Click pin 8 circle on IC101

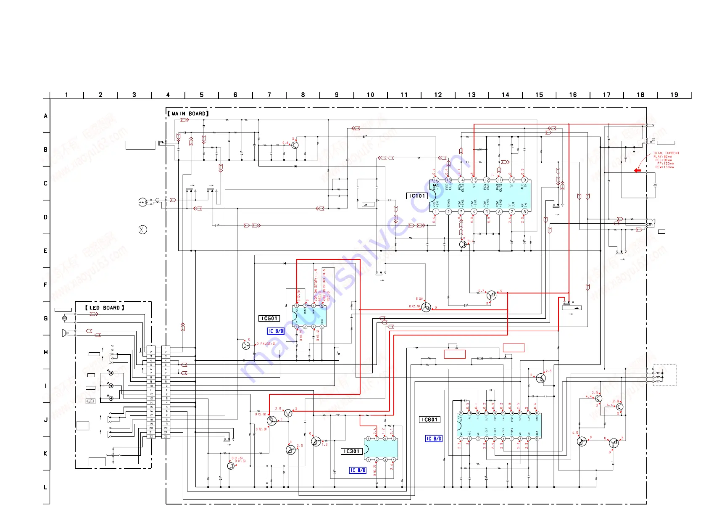click(x=524, y=212)
